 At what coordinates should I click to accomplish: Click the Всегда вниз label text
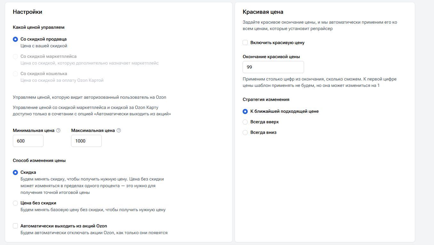coord(263,132)
